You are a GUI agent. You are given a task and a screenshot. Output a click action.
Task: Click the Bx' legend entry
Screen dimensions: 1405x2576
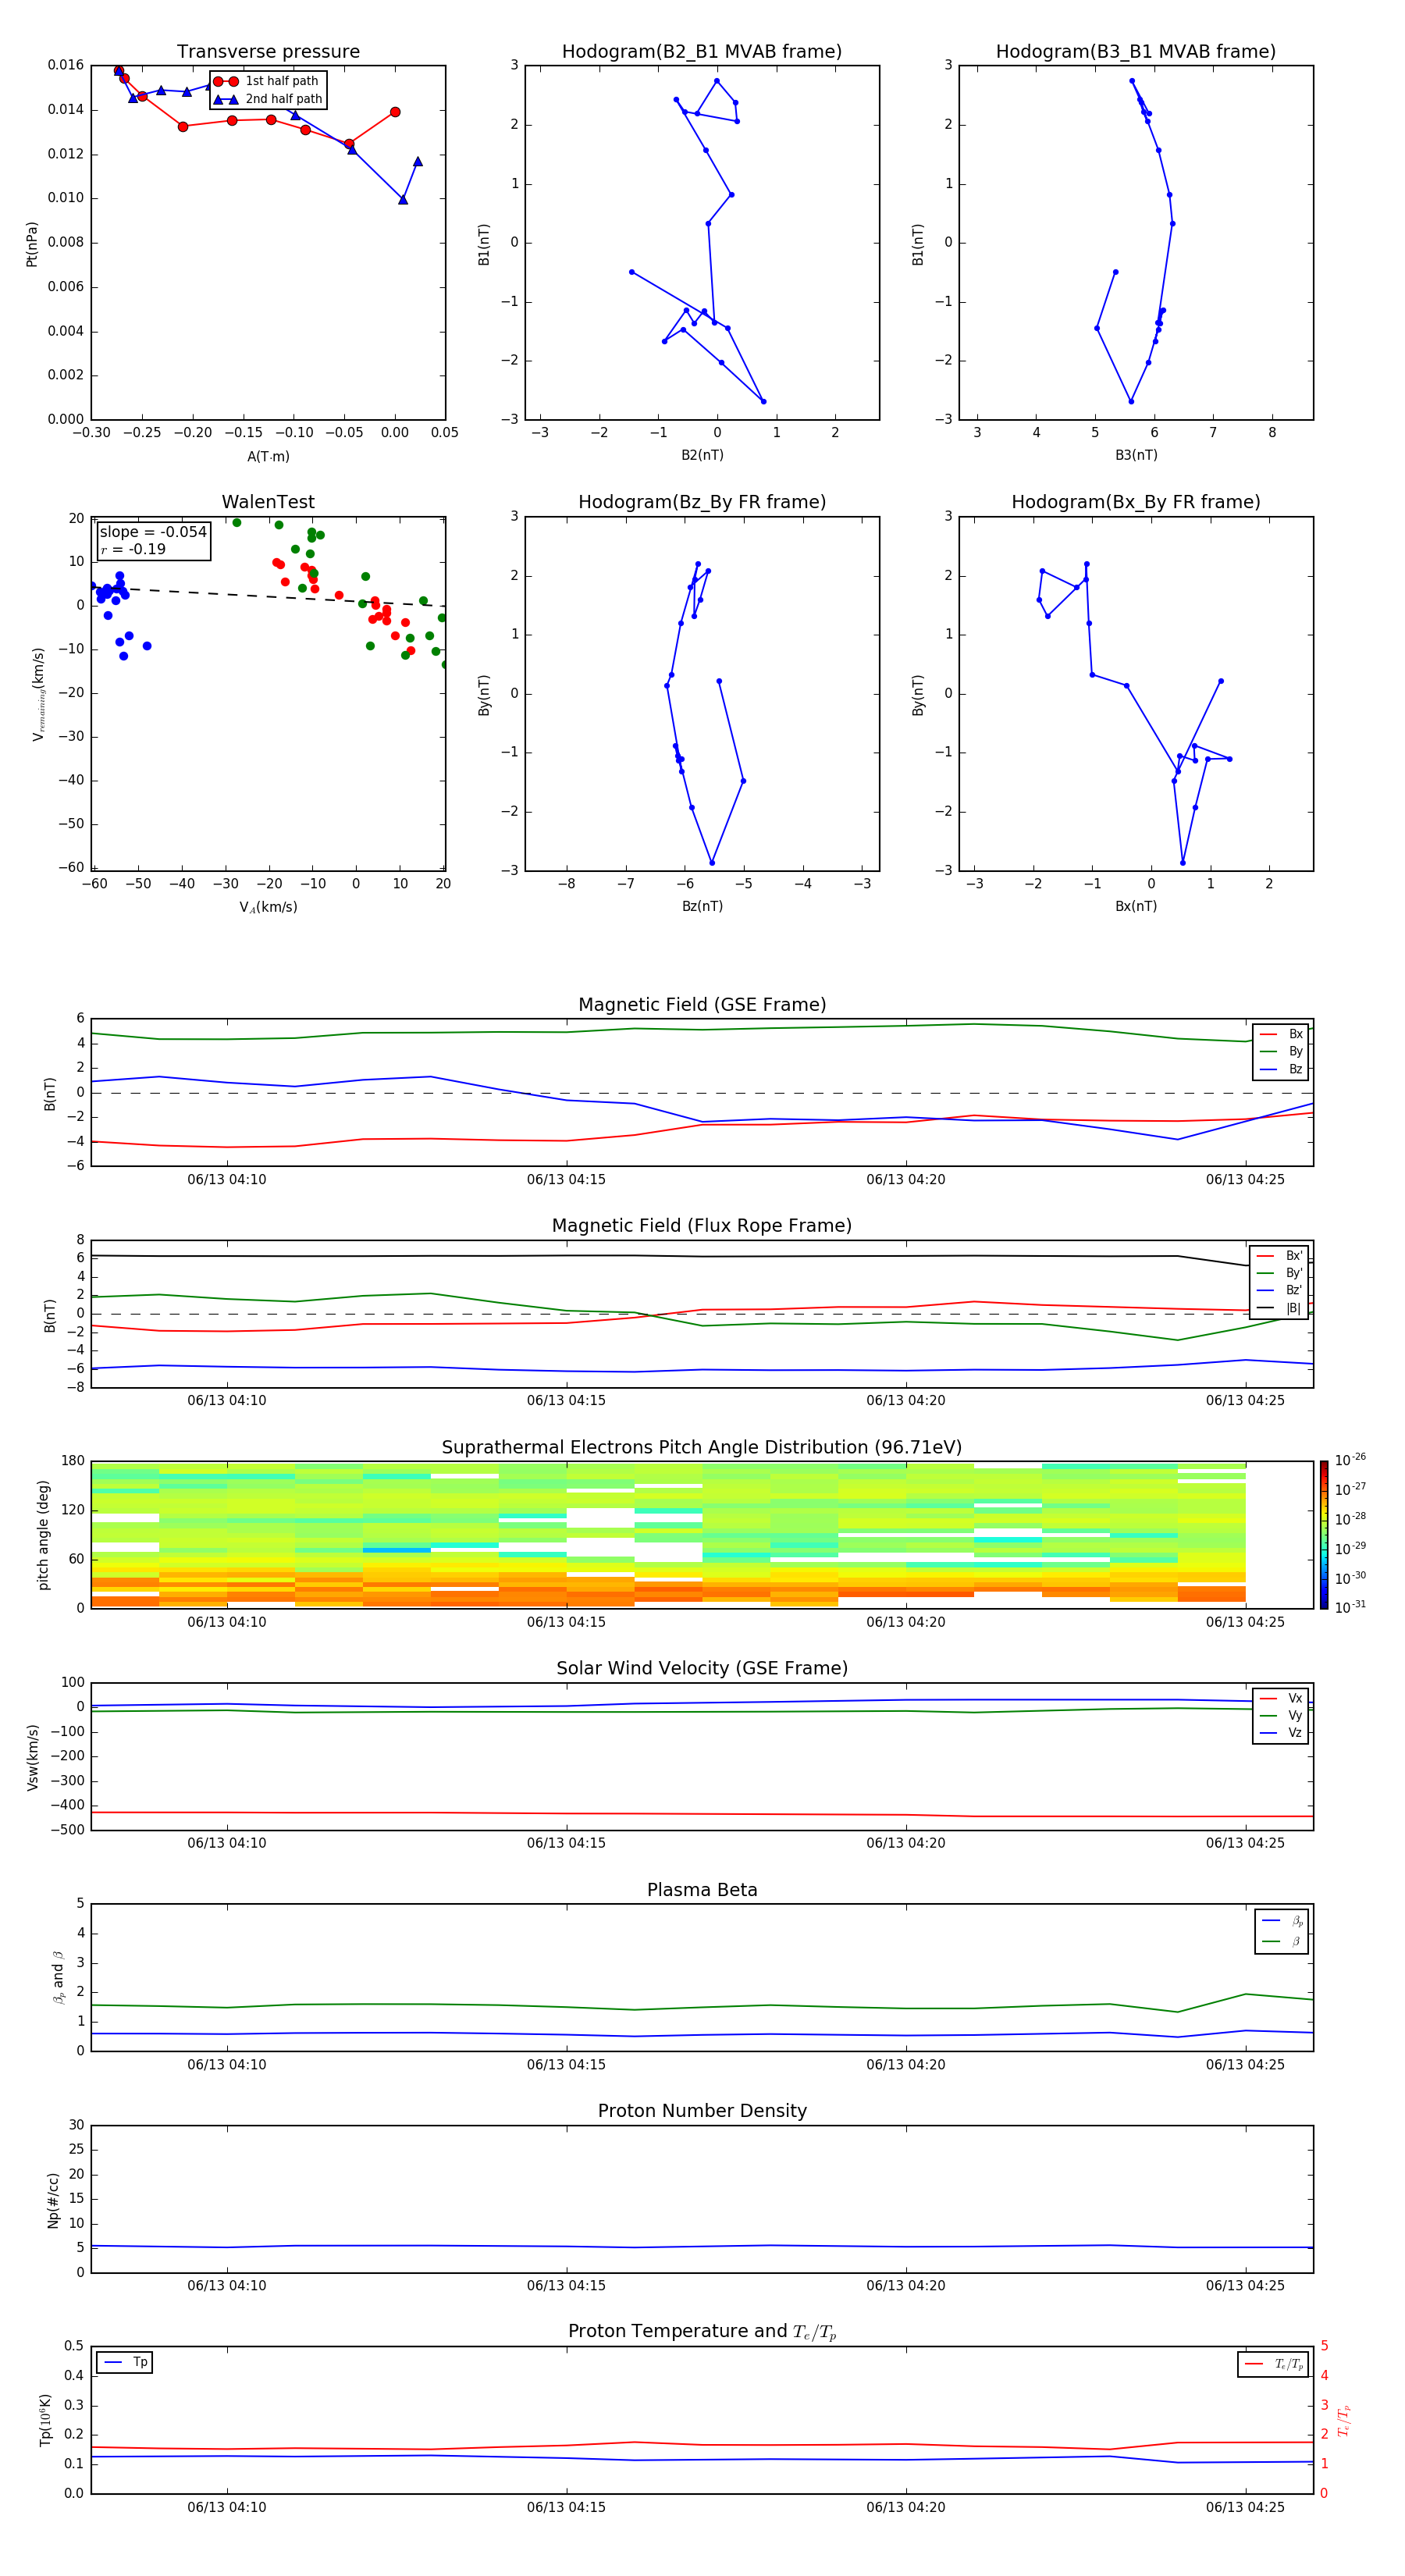point(1279,1256)
